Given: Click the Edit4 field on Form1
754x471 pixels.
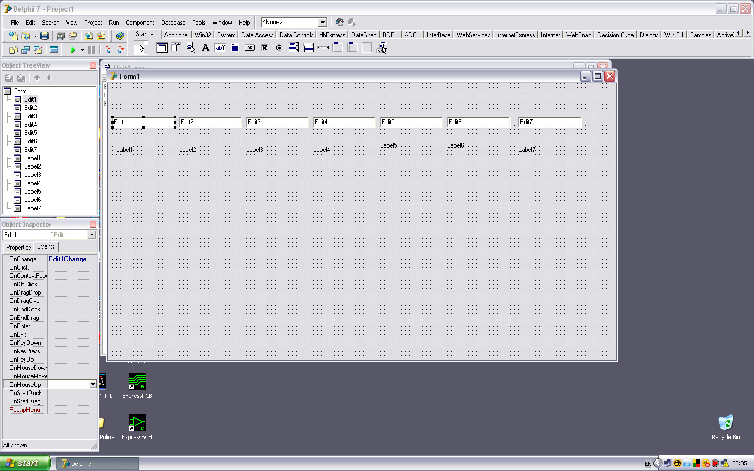Looking at the screenshot, I should 345,122.
